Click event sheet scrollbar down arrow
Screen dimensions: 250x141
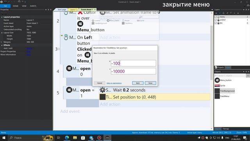[212, 128]
